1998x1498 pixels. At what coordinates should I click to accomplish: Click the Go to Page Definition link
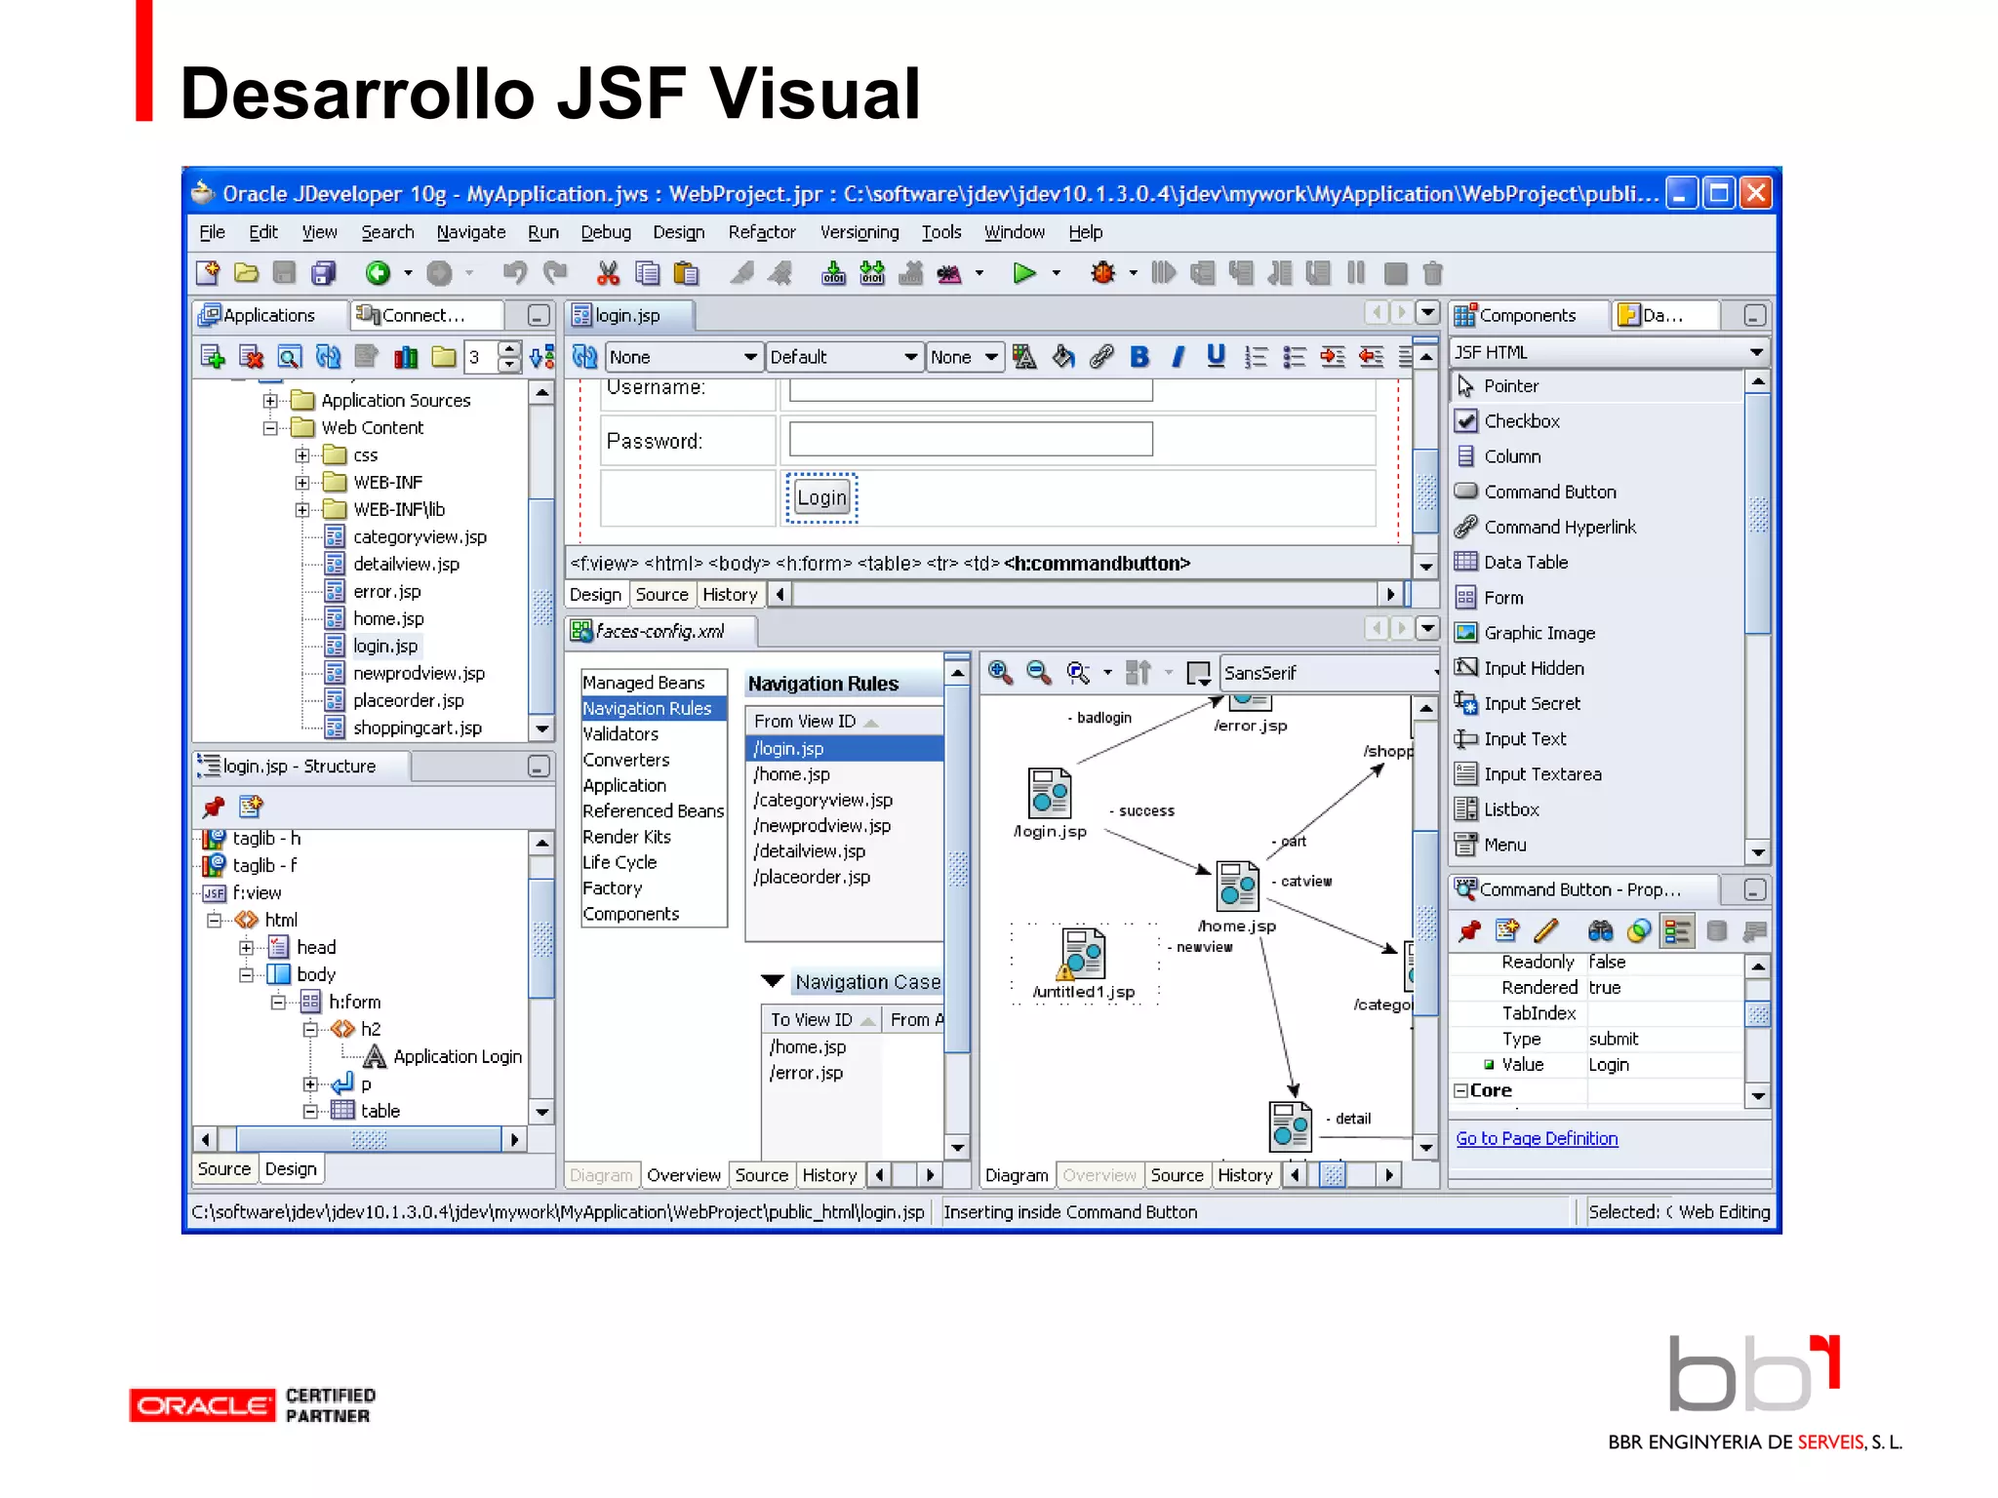(1537, 1138)
